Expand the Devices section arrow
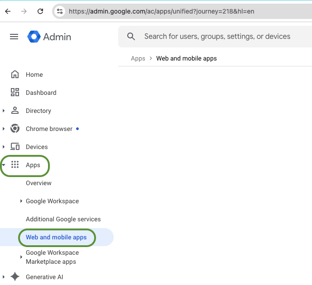 coord(4,147)
